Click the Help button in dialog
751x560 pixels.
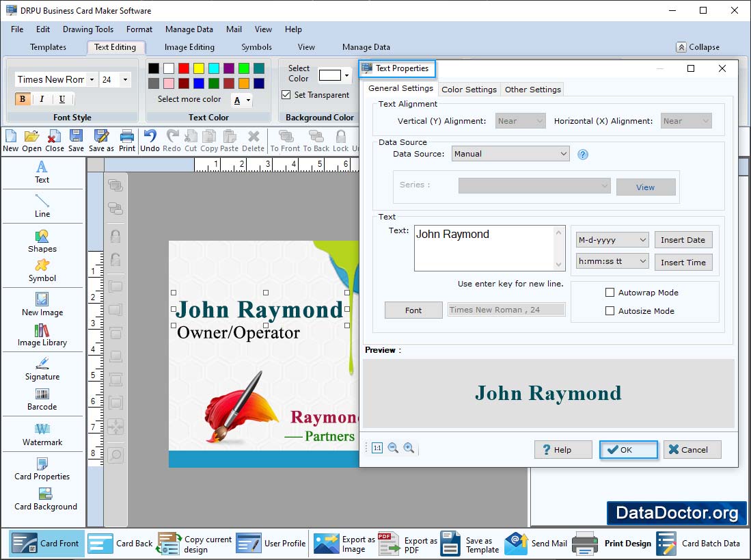[563, 449]
